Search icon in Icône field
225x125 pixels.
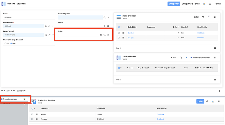point(104,35)
